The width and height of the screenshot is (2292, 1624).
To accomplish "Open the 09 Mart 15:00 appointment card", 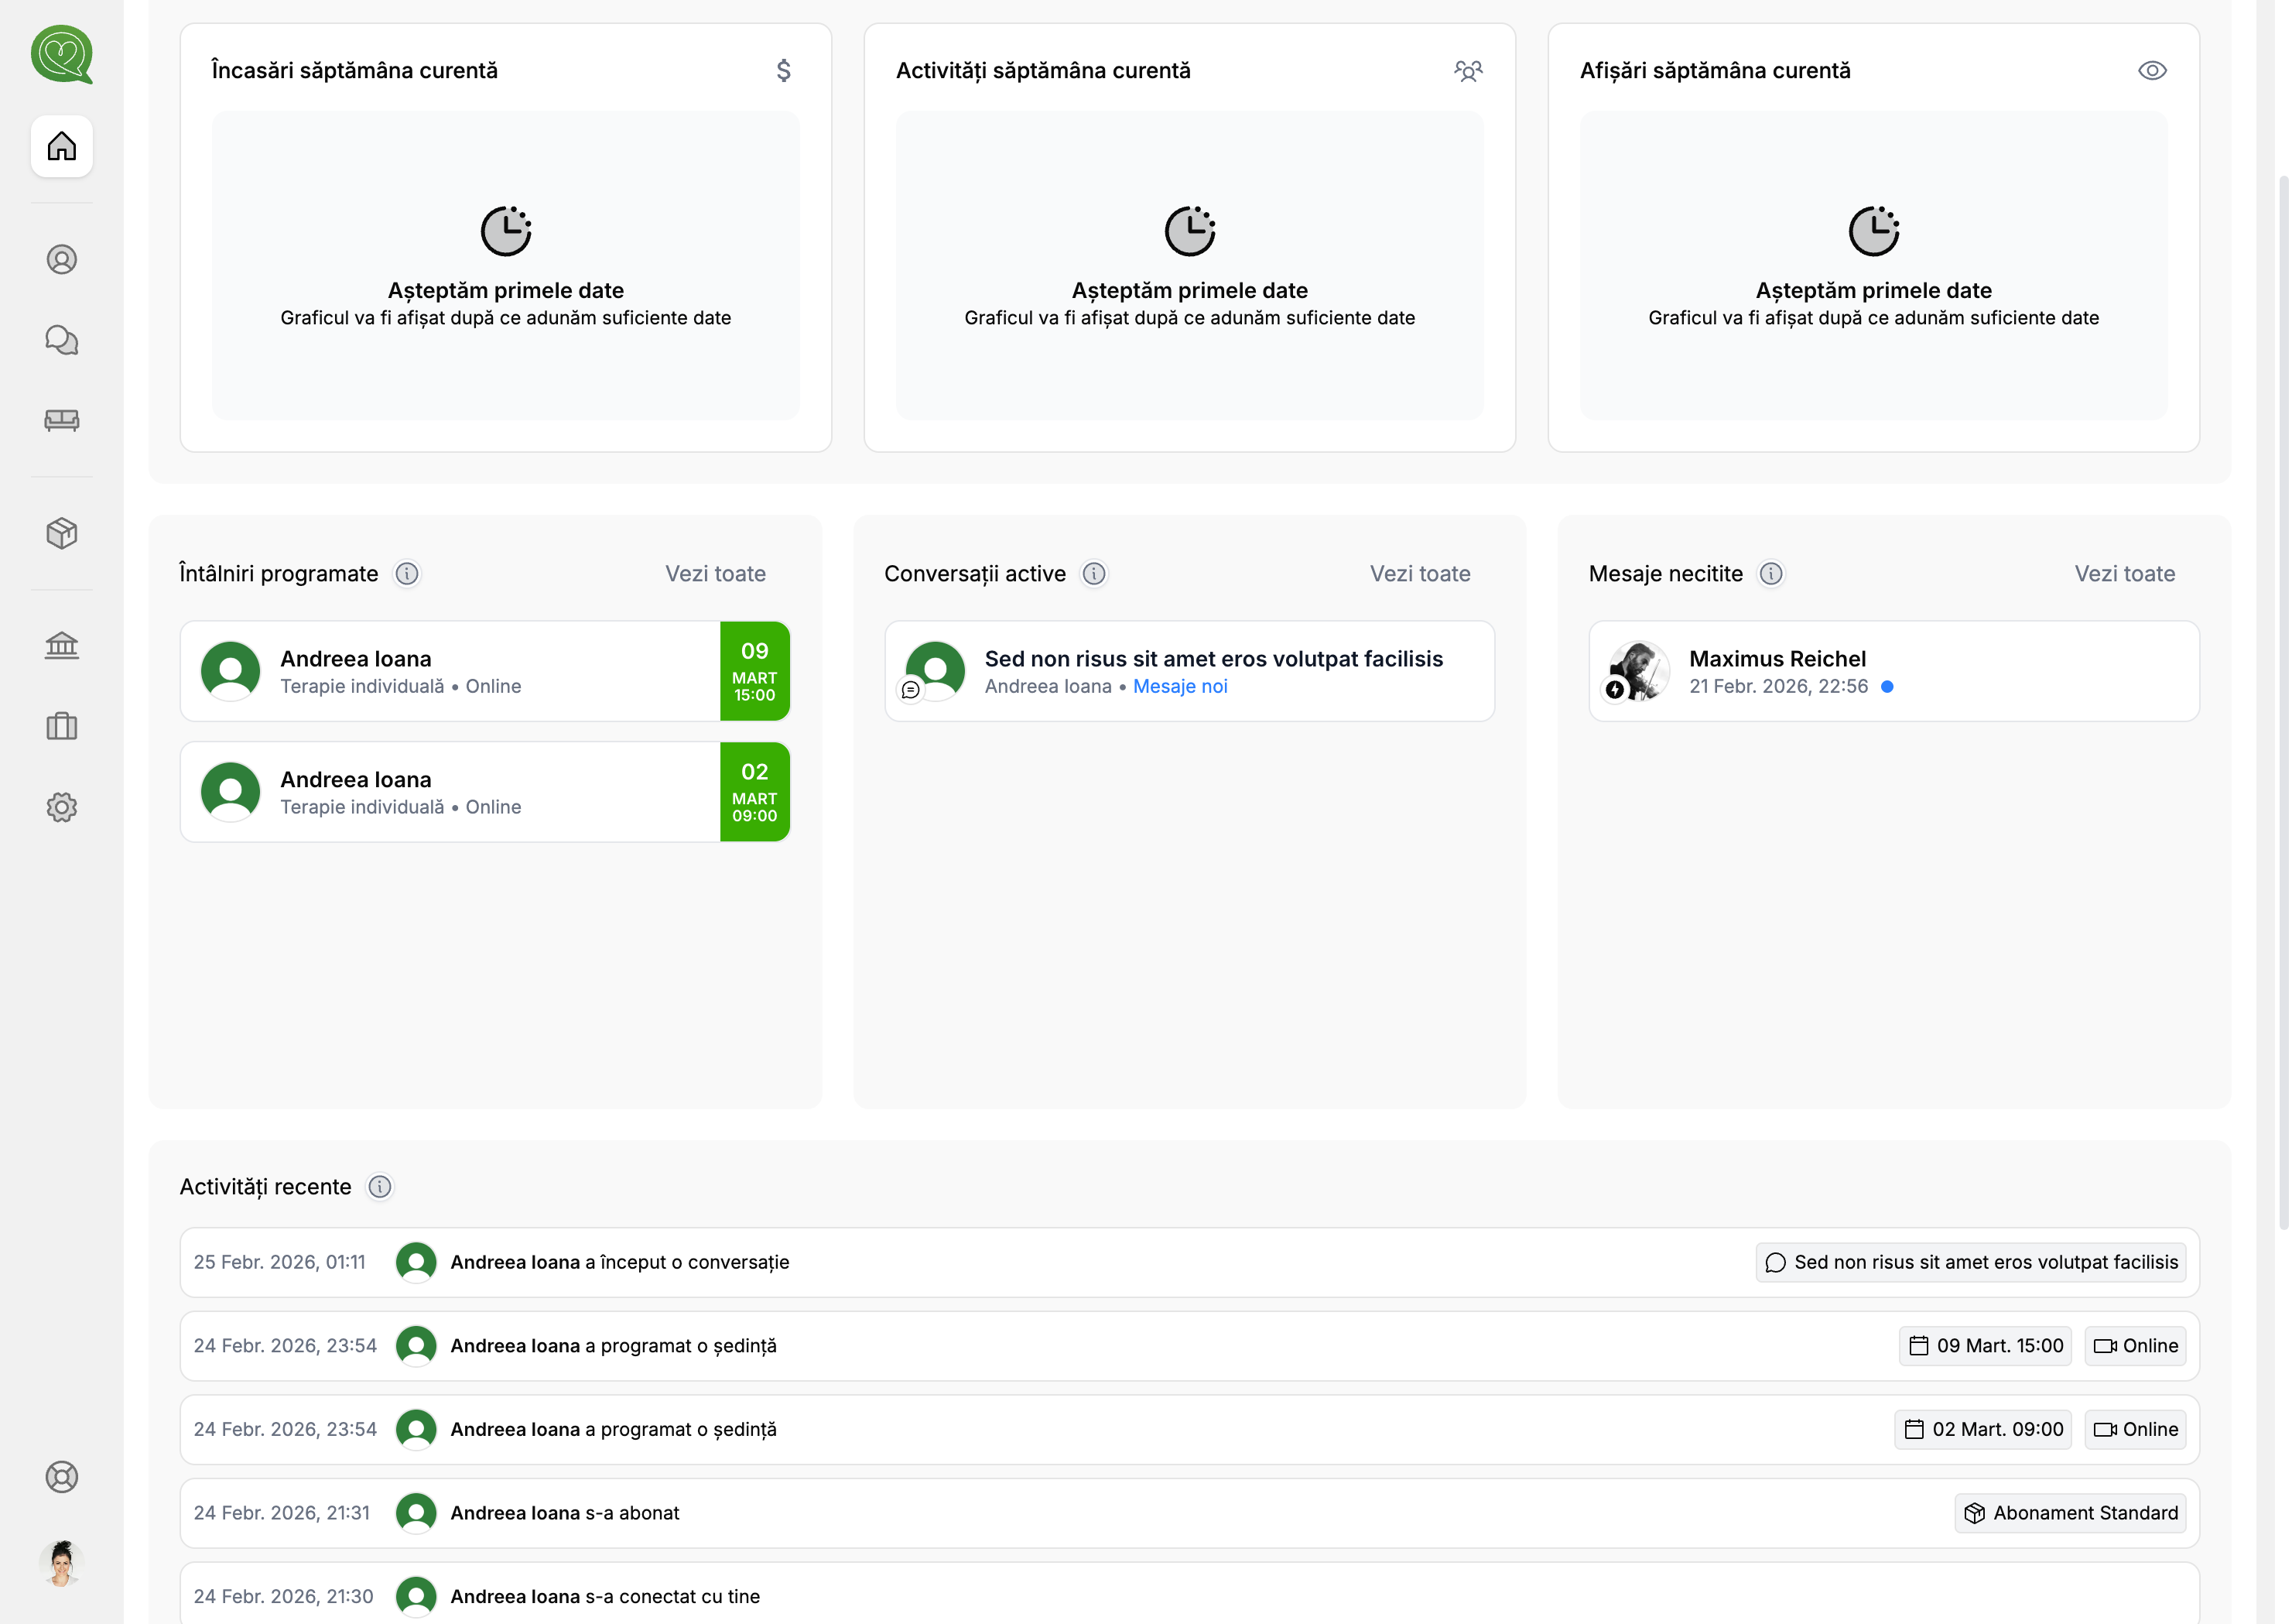I will 485,671.
